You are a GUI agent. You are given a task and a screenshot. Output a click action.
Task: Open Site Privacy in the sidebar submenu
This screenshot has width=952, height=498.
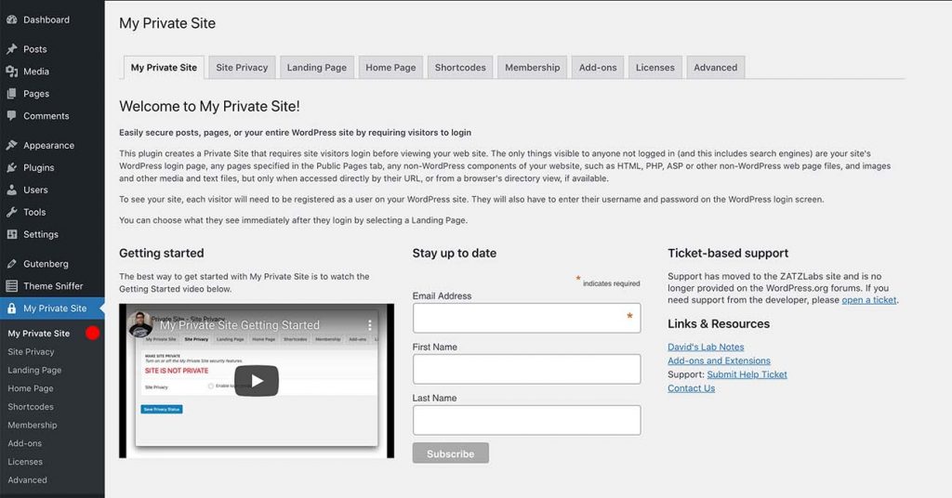tap(31, 352)
